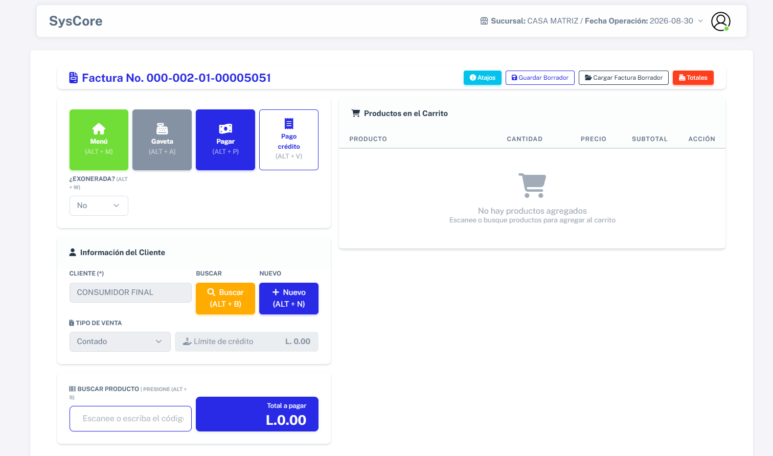The height and width of the screenshot is (456, 773).
Task: Click the hand-coin icon in Límite de crédito
Action: [187, 341]
